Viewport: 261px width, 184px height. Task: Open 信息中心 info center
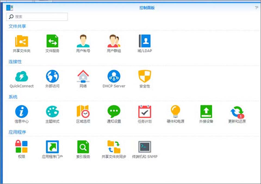pos(21,111)
